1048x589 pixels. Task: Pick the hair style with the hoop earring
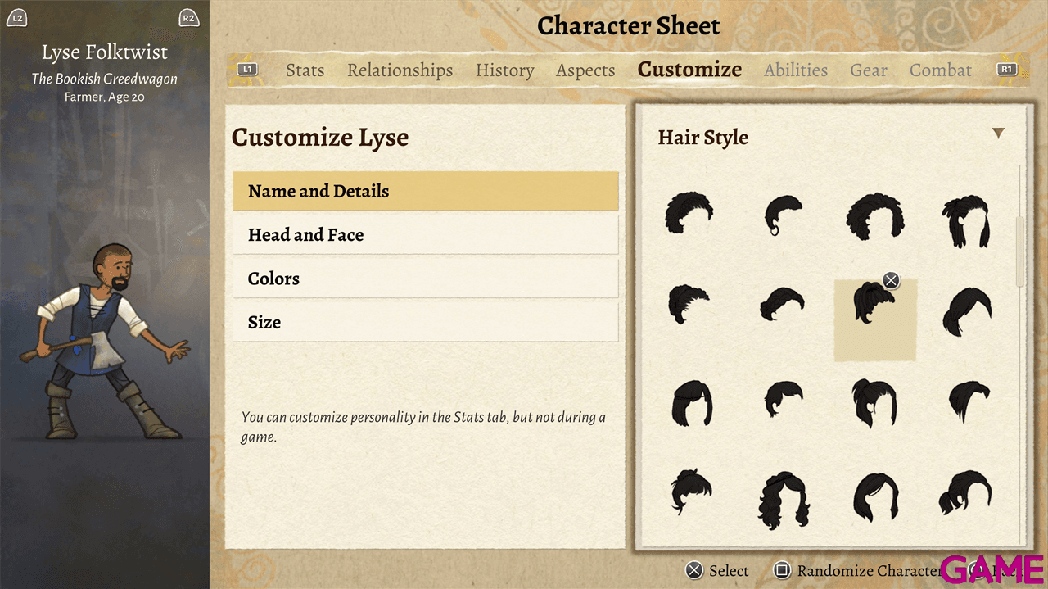783,215
